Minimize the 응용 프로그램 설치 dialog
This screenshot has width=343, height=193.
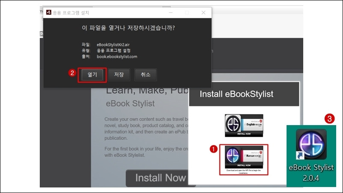coord(171,13)
